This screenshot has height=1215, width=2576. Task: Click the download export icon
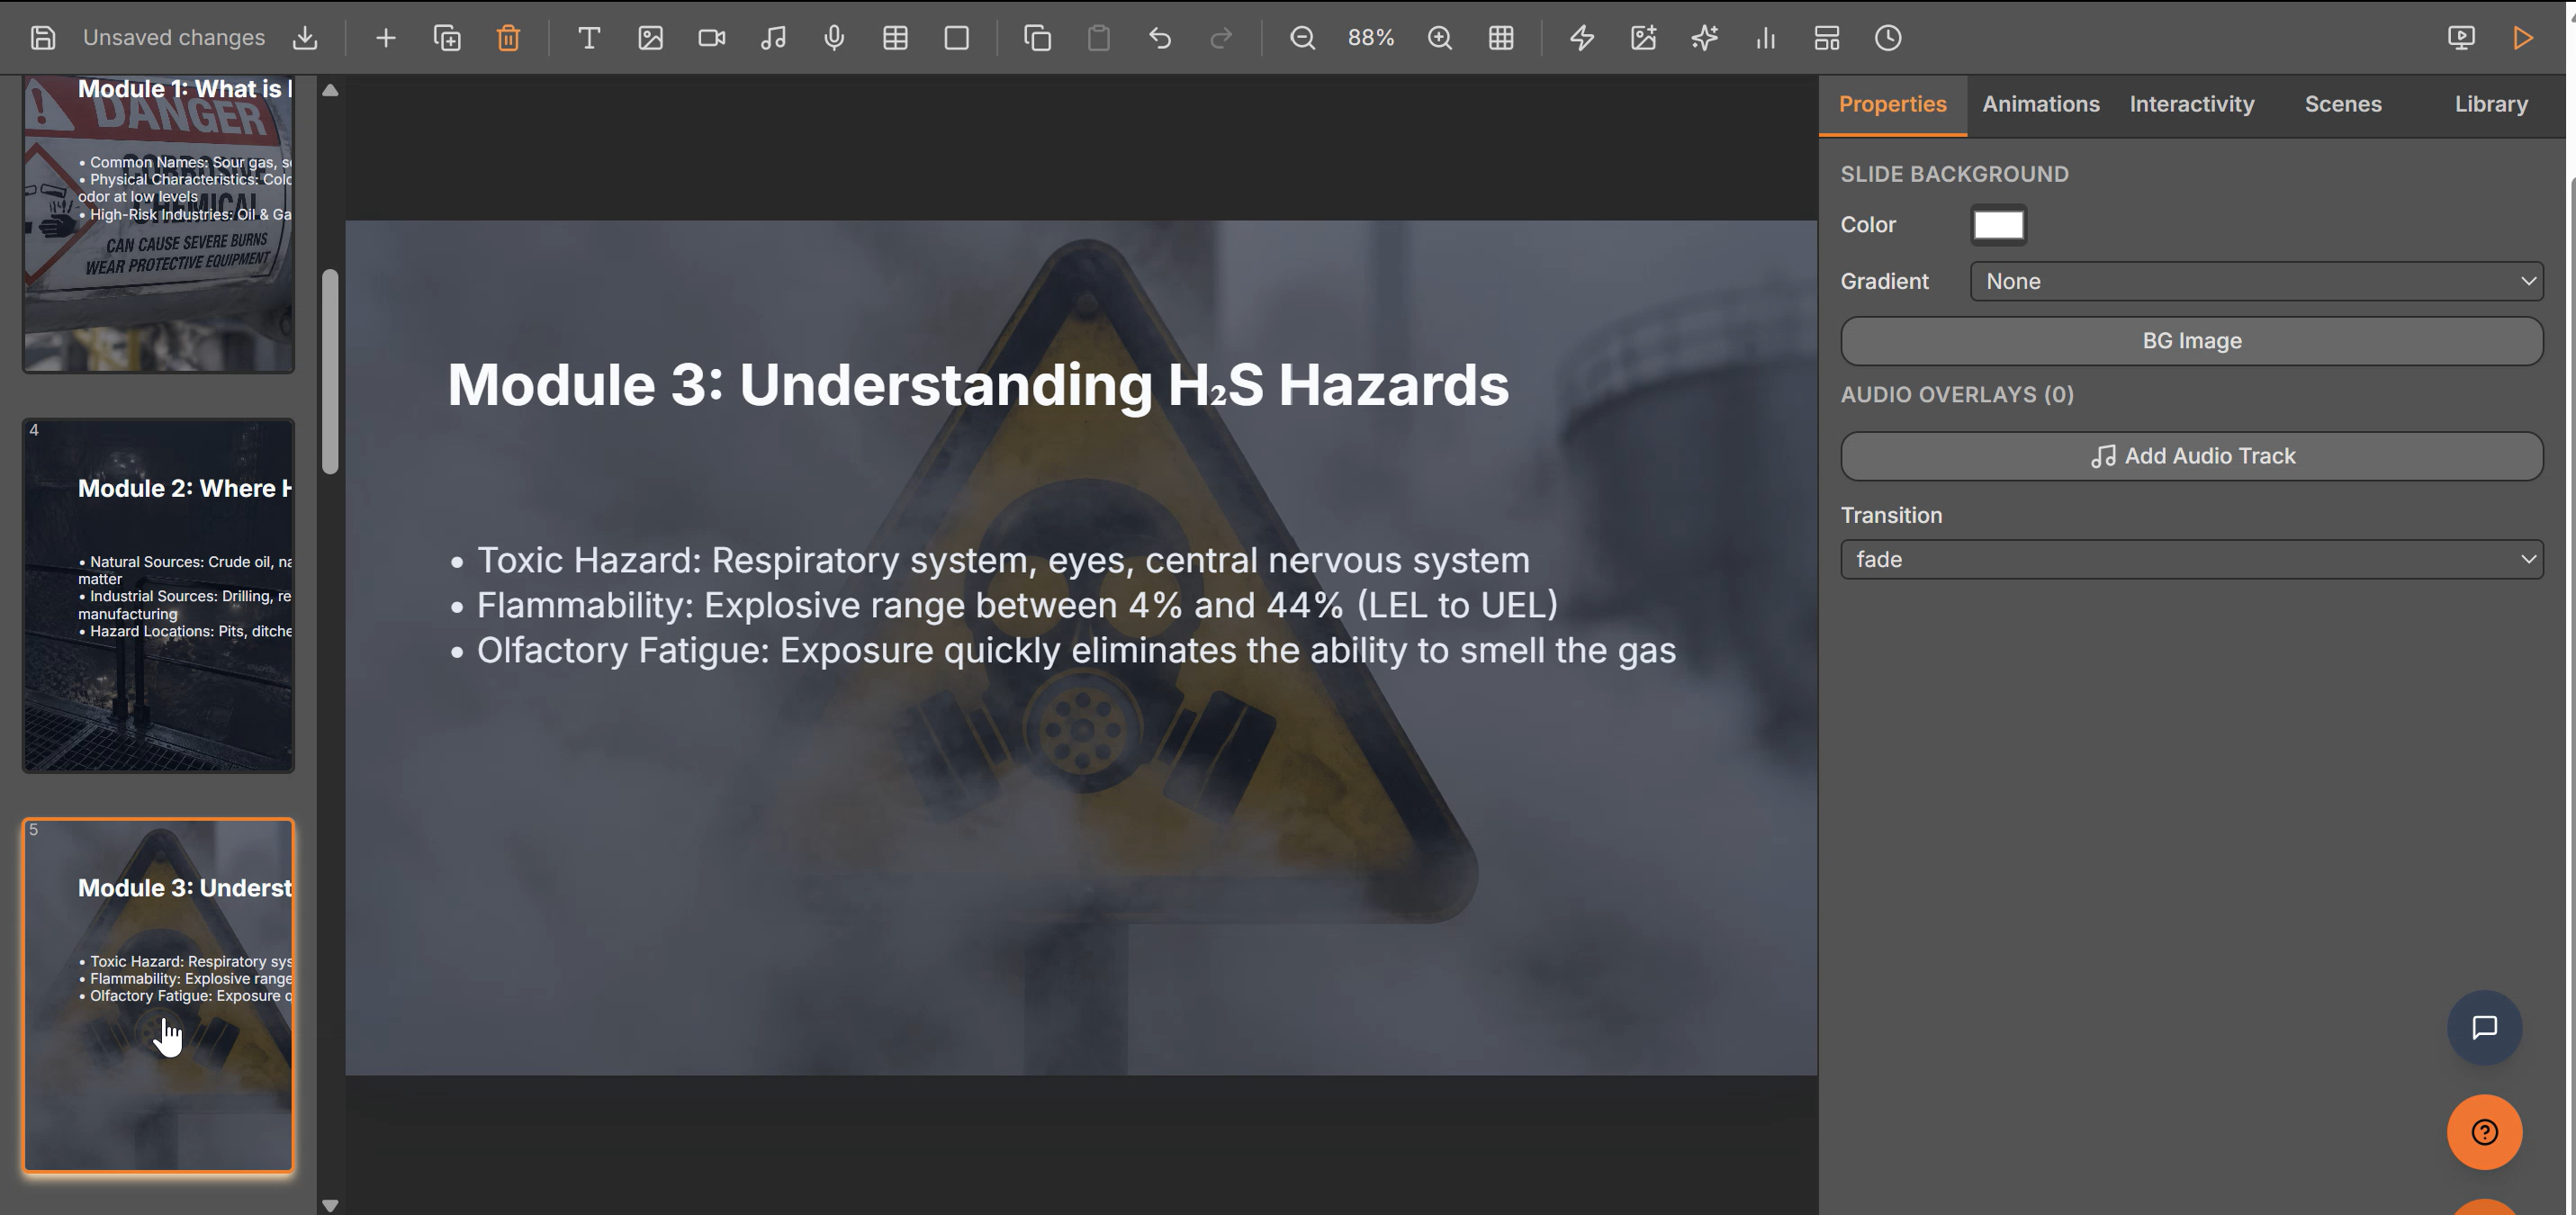click(305, 38)
